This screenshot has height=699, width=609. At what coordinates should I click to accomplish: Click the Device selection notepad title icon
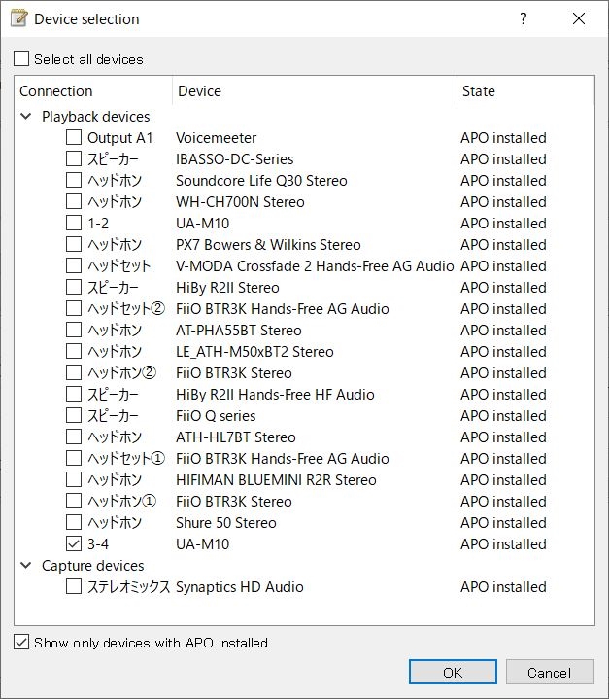point(17,18)
